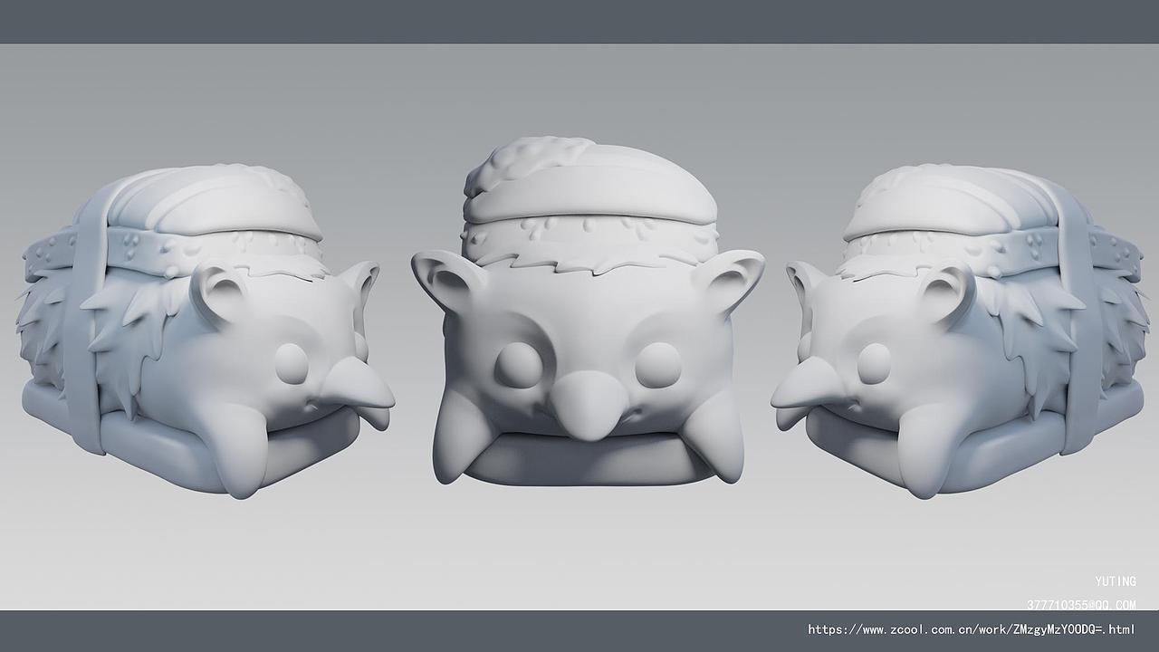Viewport: 1159px width, 652px height.
Task: Select the left angled model render
Action: [x=206, y=331]
